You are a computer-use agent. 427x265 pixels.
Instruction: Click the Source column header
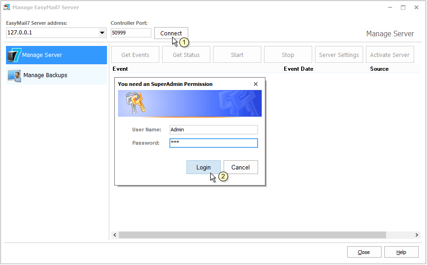tap(394, 69)
